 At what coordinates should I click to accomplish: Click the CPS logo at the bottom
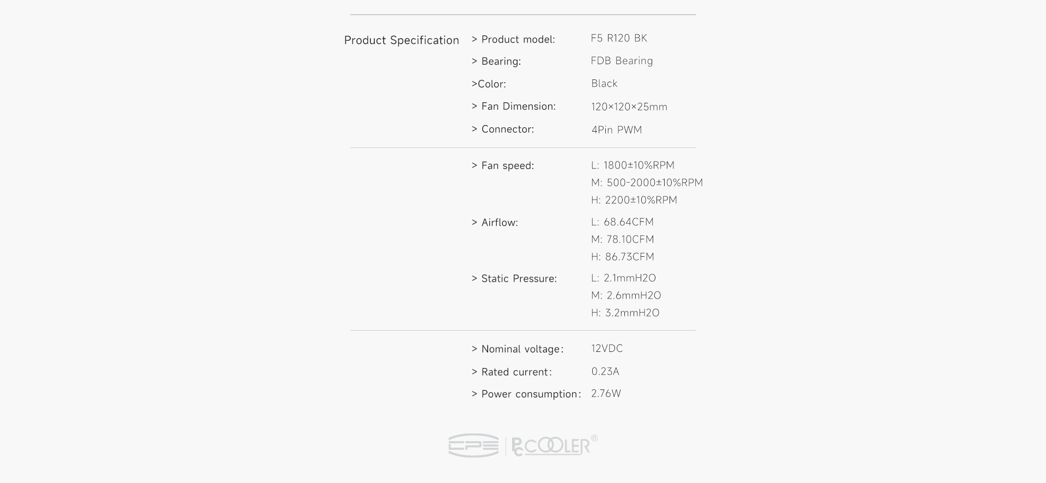click(473, 445)
